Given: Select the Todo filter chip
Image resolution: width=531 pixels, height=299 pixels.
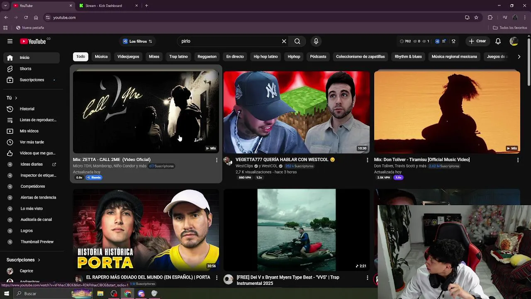Looking at the screenshot, I should pos(80,56).
